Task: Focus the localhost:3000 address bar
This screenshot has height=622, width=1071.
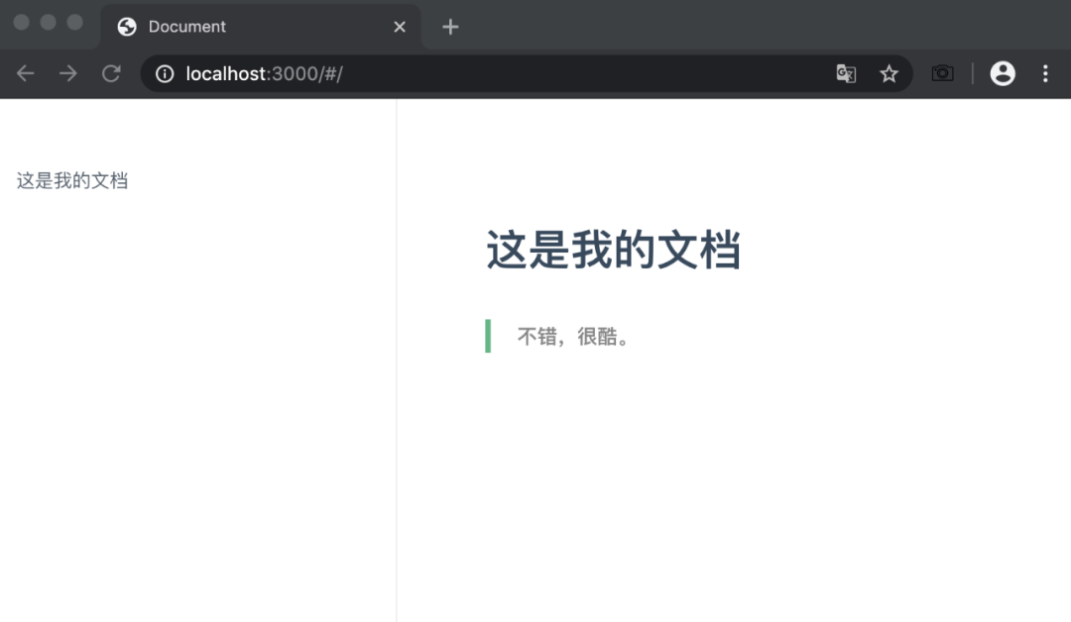Action: [x=496, y=73]
